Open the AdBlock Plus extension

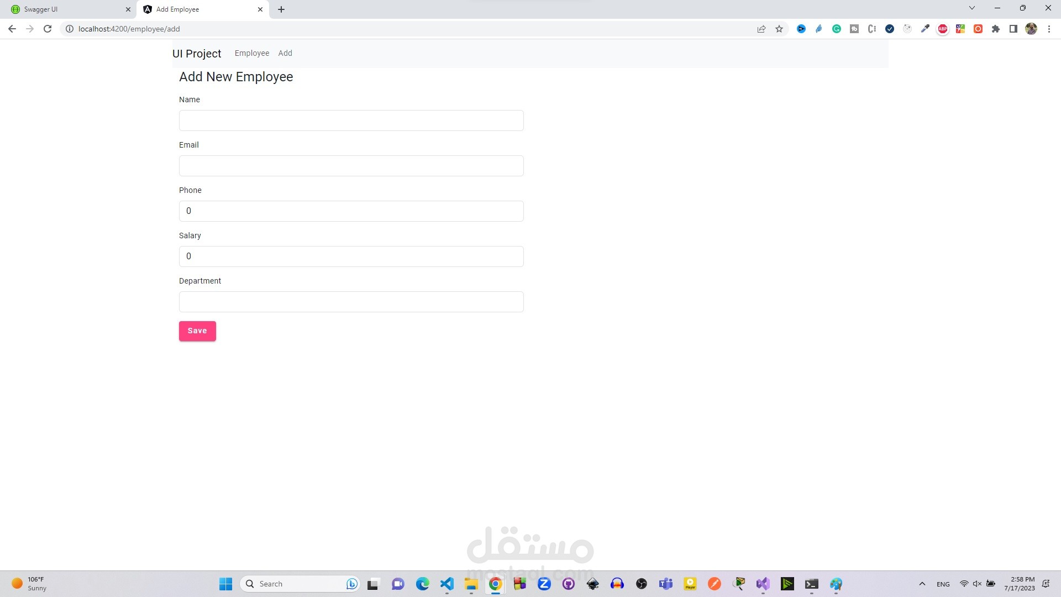click(943, 29)
